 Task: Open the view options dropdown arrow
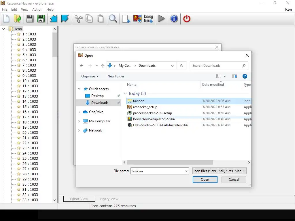coord(225,76)
